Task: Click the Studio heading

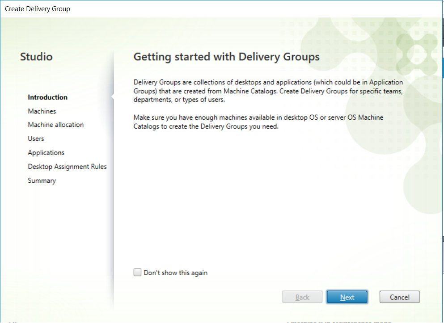Action: pos(36,57)
